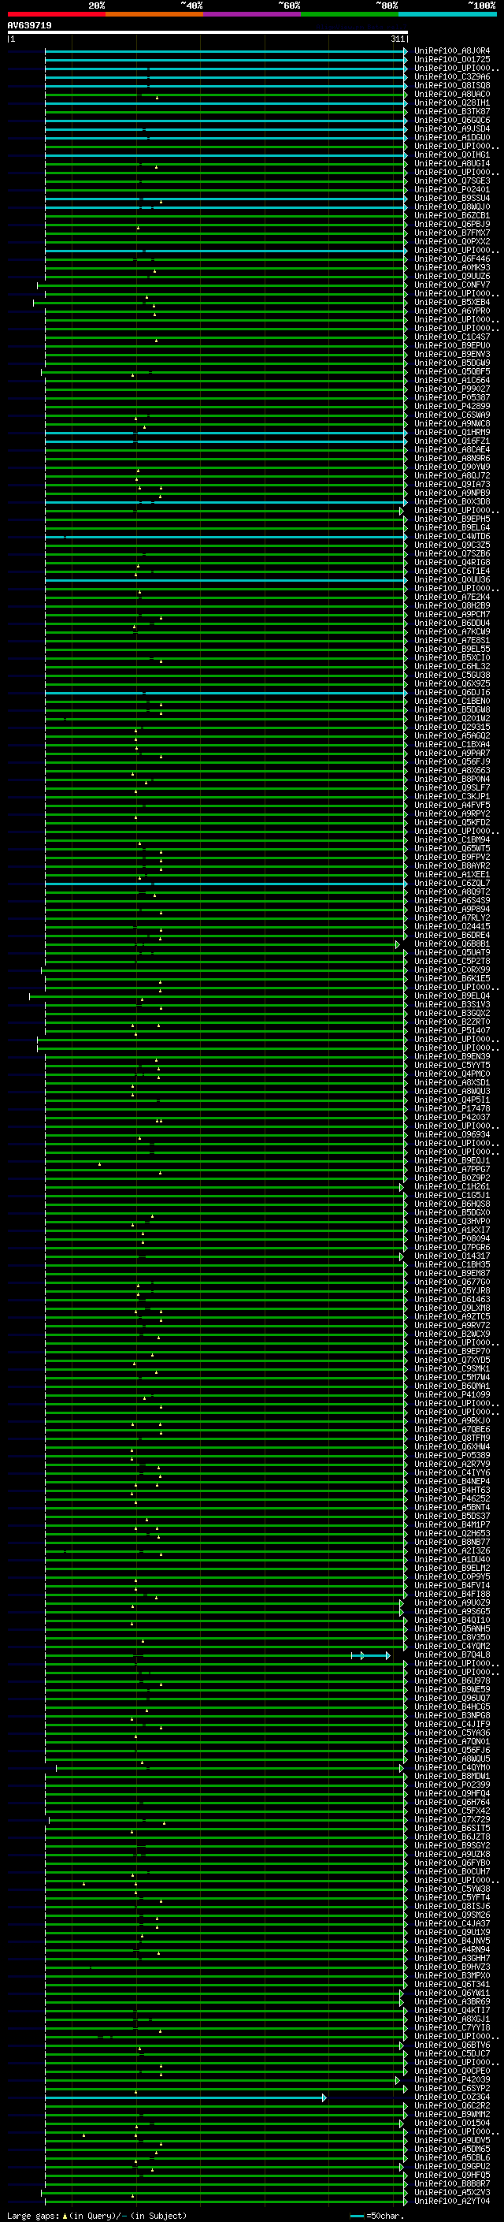The height and width of the screenshot is (2222, 504).
Task: Open hit UniRef100_Q677G0
Action: tap(452, 1282)
